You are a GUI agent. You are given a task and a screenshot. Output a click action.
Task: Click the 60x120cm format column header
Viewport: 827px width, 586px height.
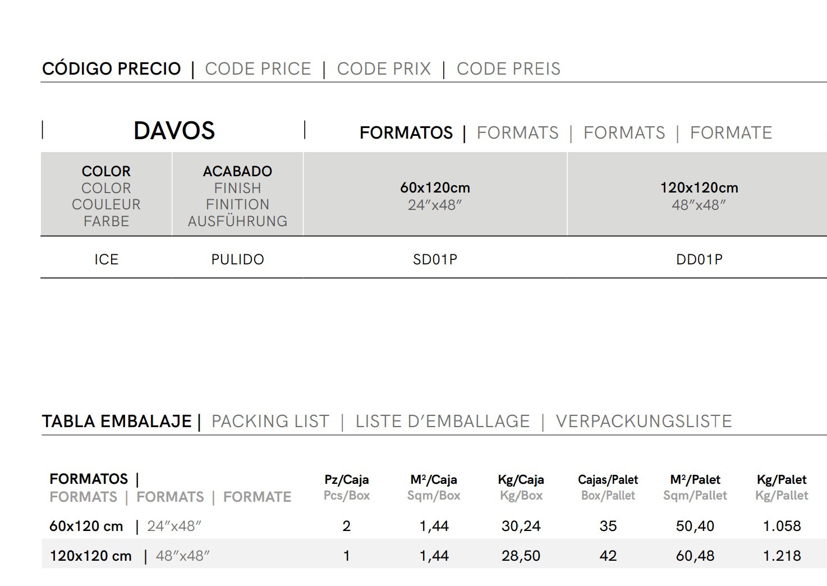435,188
